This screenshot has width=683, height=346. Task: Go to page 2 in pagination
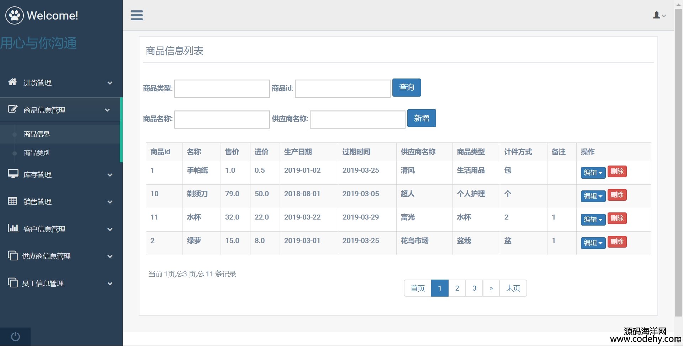pos(457,288)
